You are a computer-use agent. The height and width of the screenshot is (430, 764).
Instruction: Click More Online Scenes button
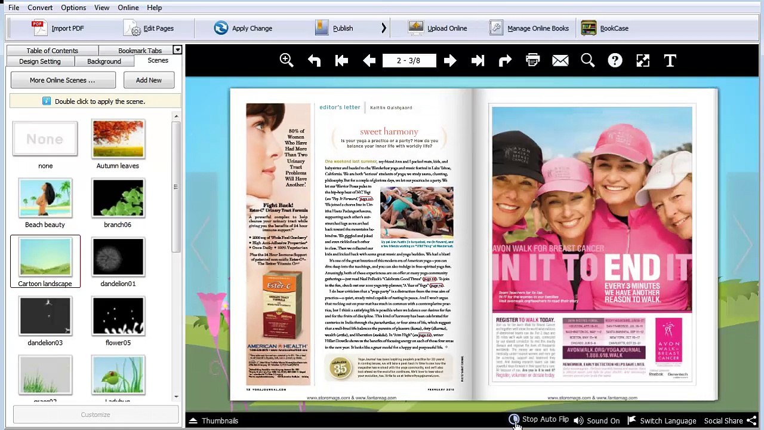click(63, 80)
